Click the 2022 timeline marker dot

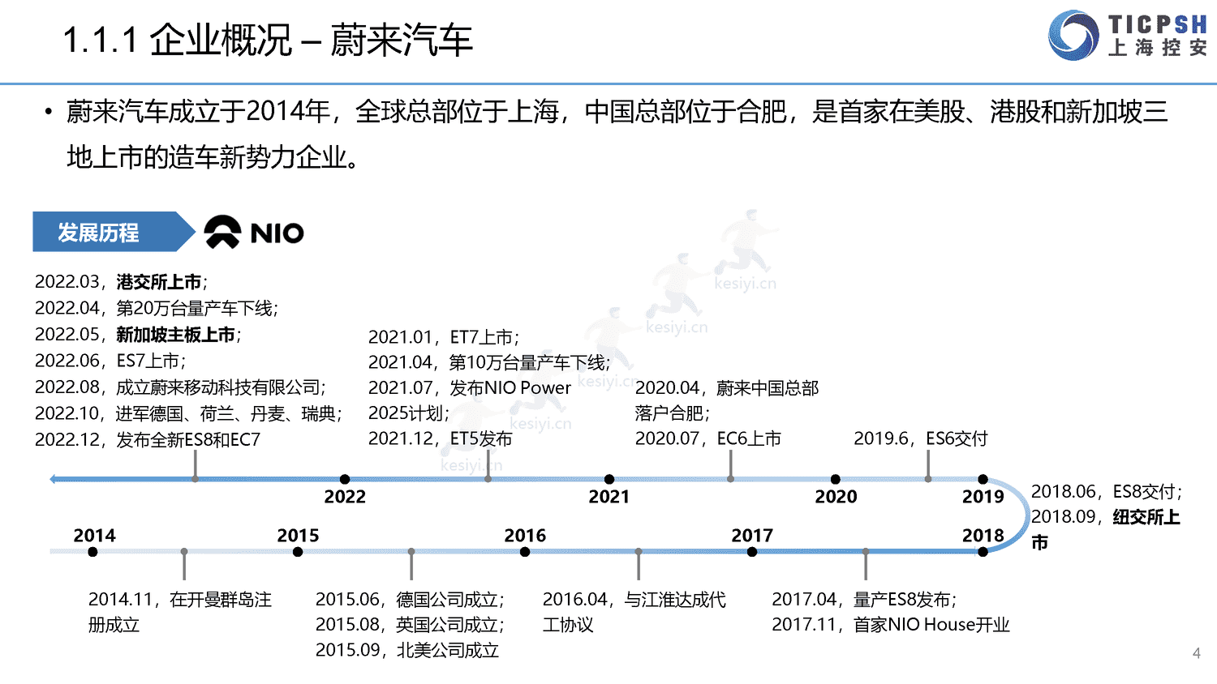345,480
